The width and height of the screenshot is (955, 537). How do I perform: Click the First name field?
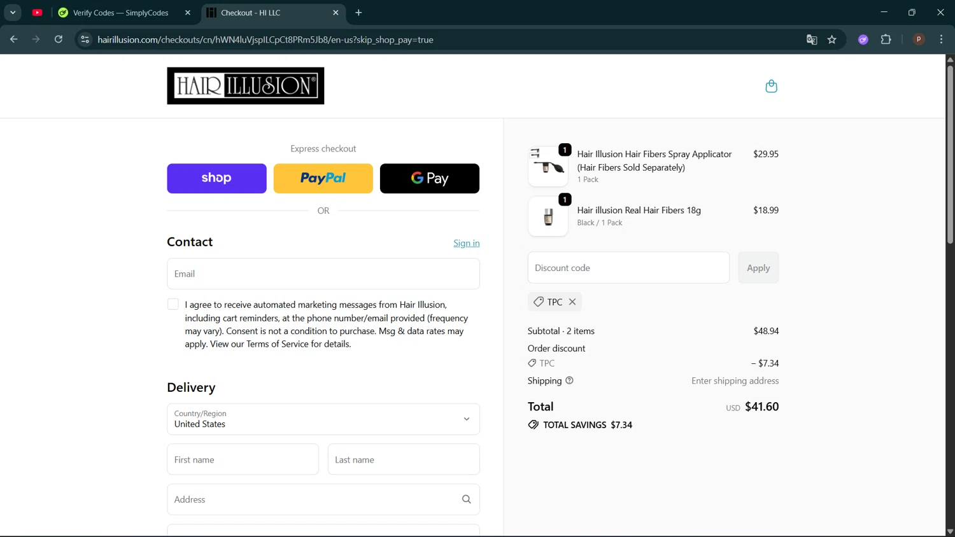click(243, 459)
